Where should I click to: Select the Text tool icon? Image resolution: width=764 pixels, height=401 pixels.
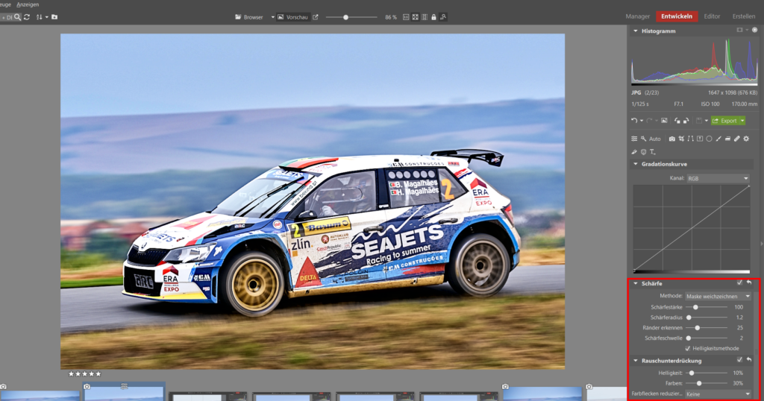[x=652, y=152]
